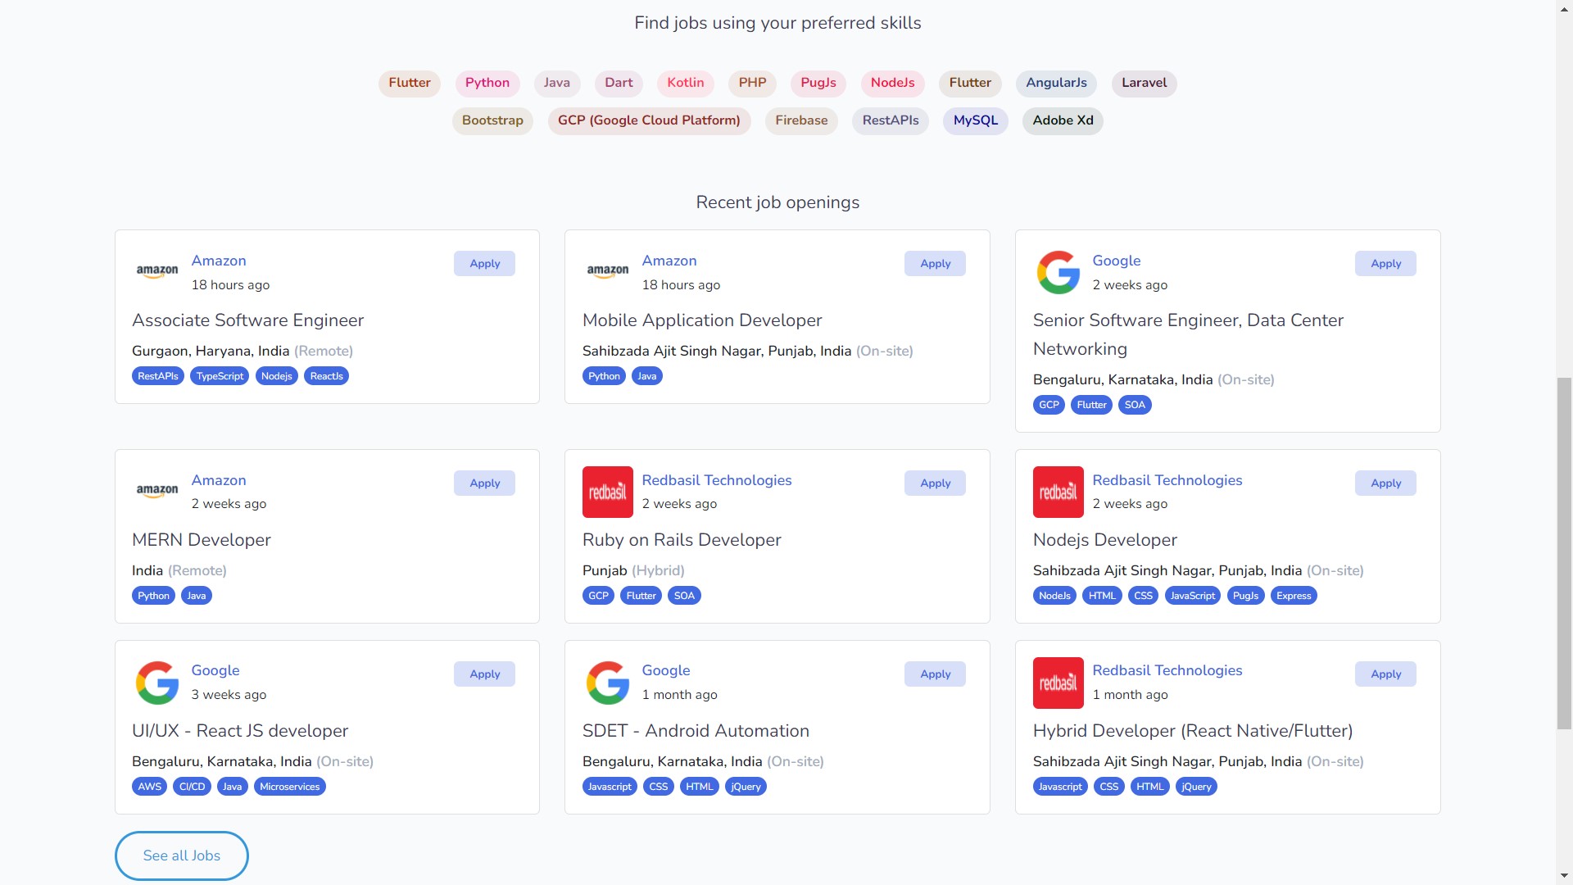Click the Google logo on SDET Android Automation card
The image size is (1573, 885).
click(x=607, y=683)
